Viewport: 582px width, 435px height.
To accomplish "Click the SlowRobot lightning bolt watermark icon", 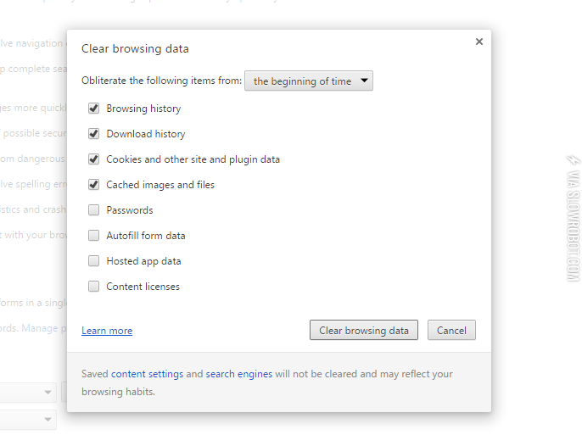I will click(572, 159).
